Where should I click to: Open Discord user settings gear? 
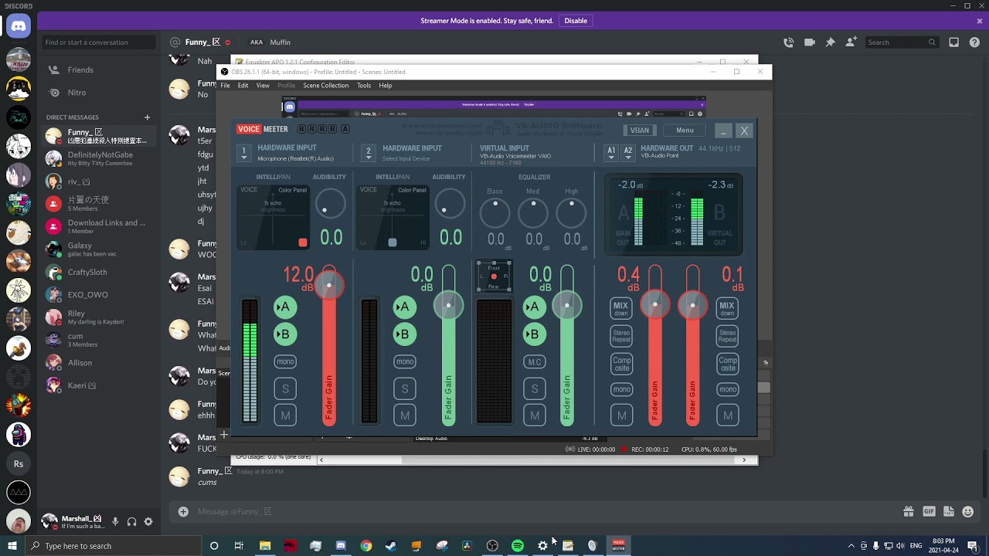pyautogui.click(x=148, y=522)
